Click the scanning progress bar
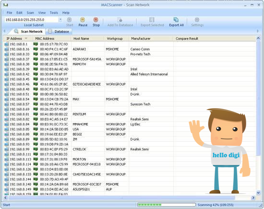 tap(167, 205)
